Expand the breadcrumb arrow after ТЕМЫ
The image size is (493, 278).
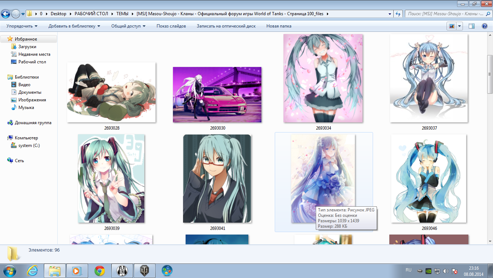133,14
